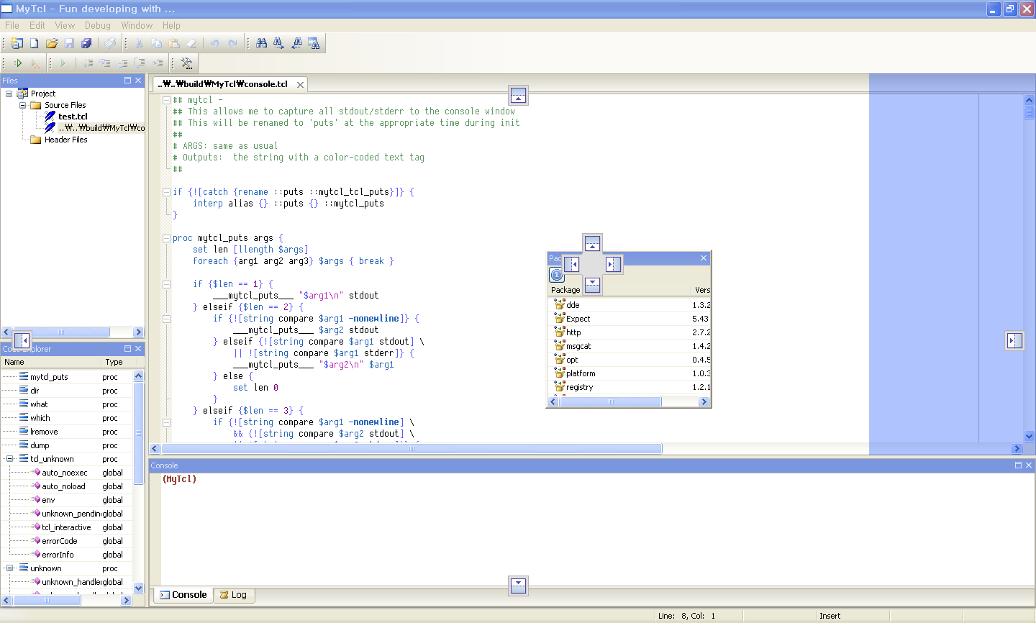
Task: Click the New Project toolbar icon
Action: (x=17, y=43)
